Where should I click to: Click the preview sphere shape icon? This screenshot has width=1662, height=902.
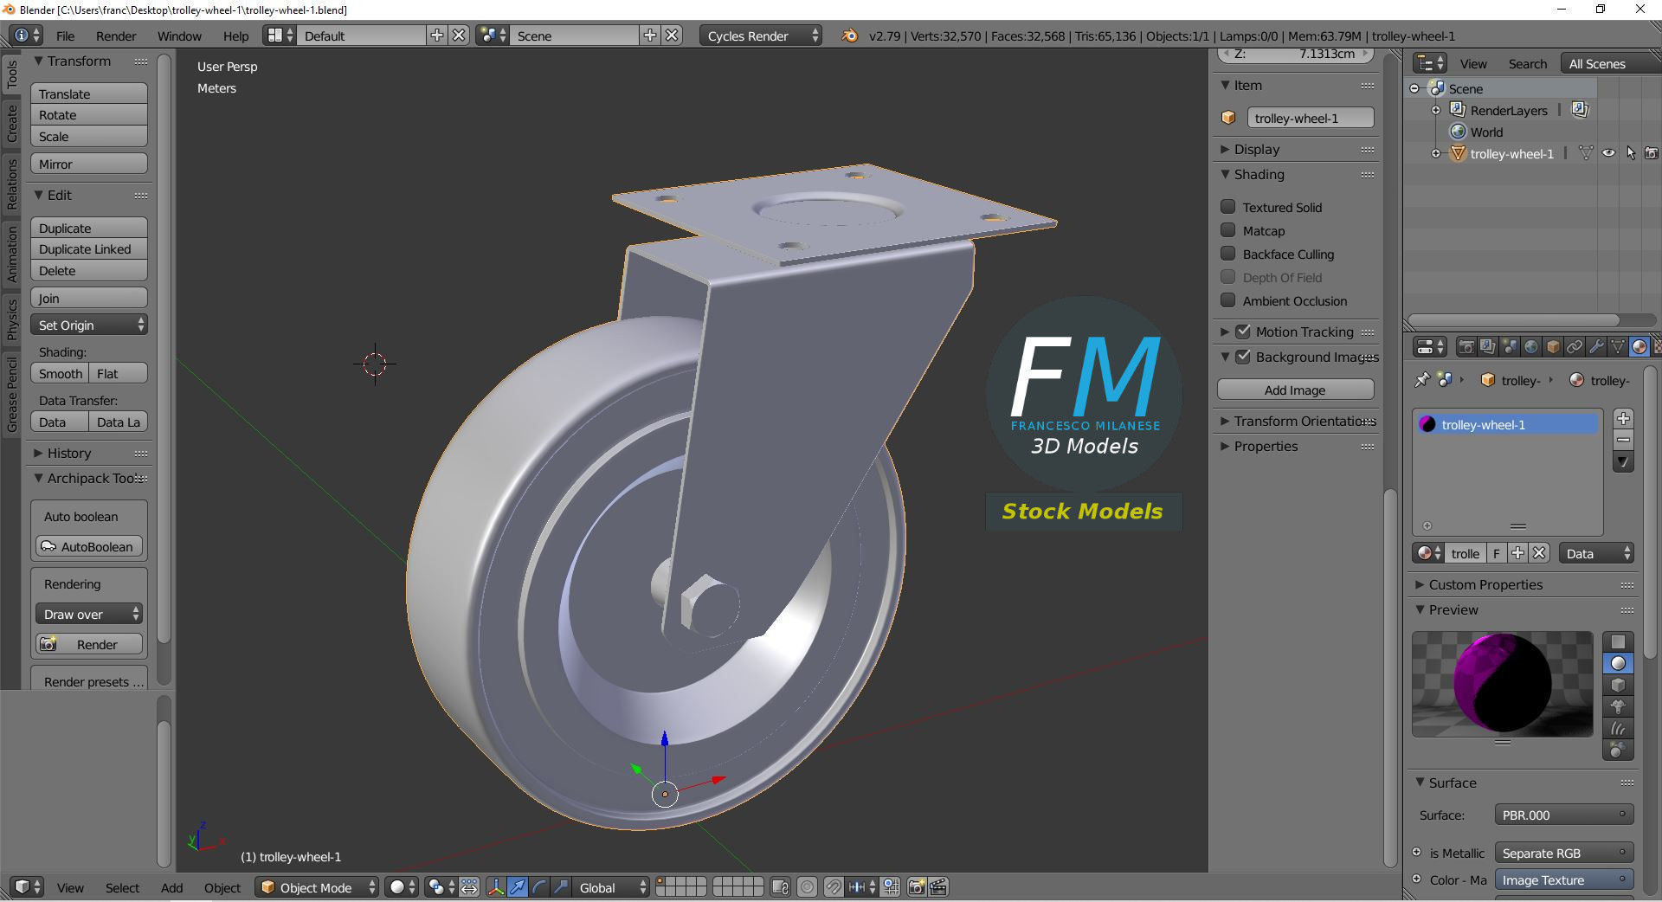click(x=1618, y=664)
